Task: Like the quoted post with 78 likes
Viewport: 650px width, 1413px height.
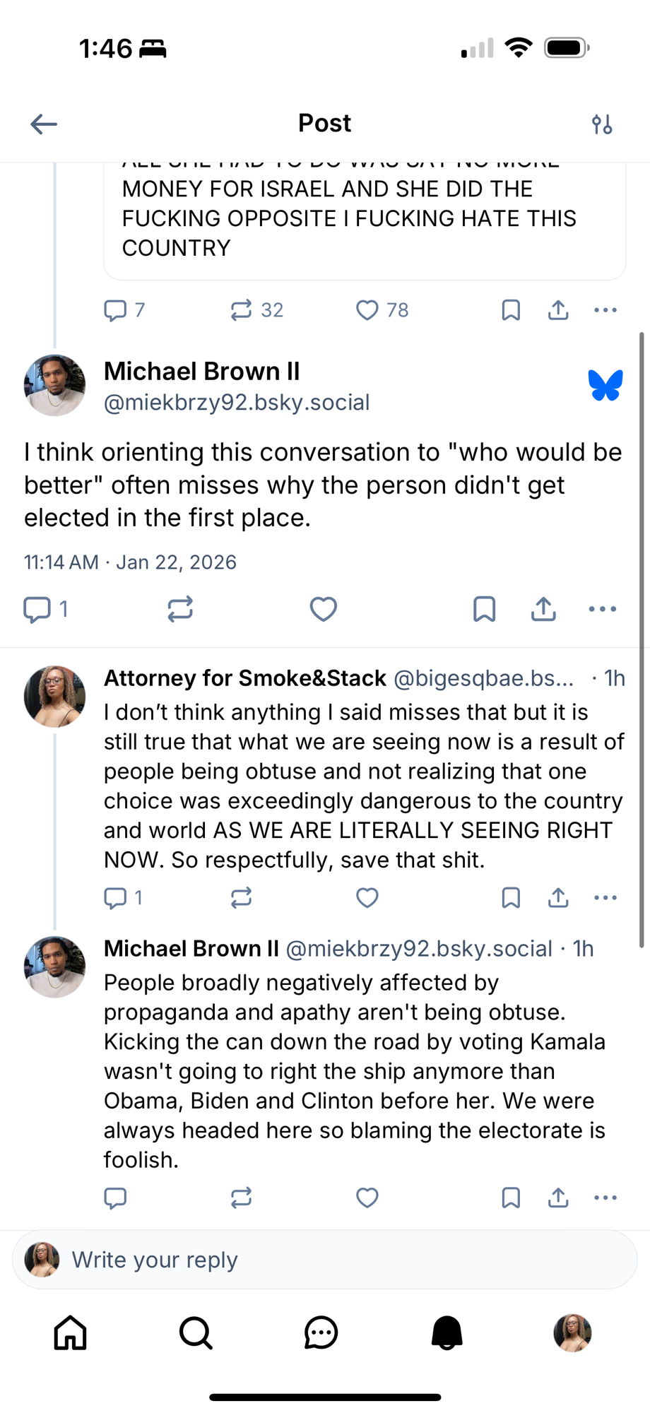Action: (367, 310)
